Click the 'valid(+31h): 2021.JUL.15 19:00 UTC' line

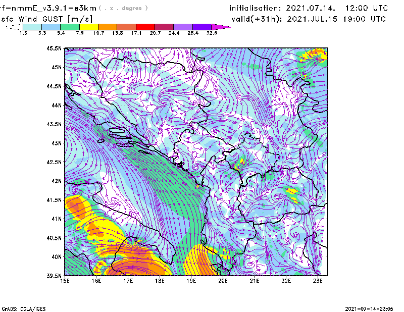[309, 19]
